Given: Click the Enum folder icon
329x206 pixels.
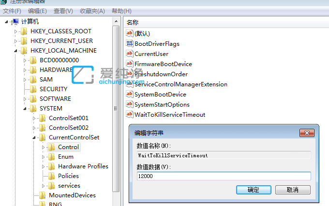Looking at the screenshot, I should (52, 157).
